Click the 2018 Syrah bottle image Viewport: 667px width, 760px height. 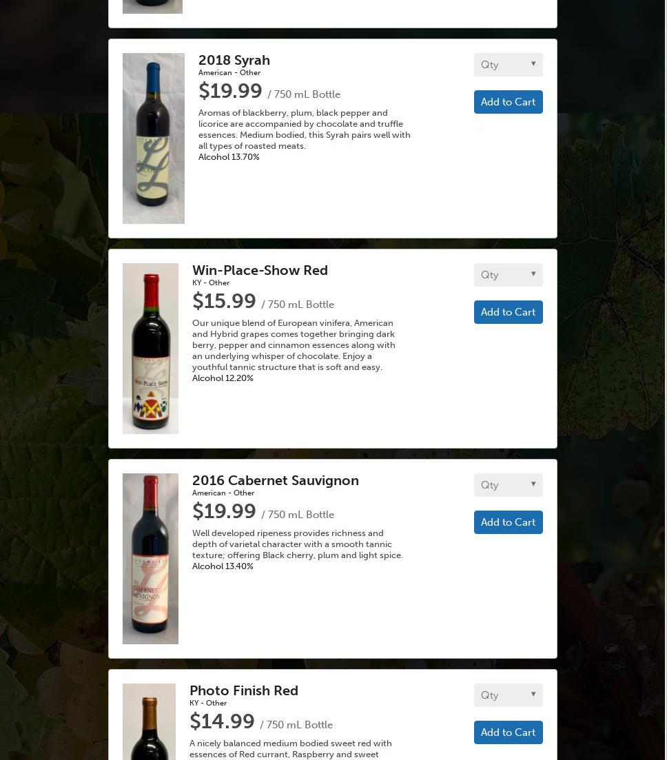coord(154,138)
